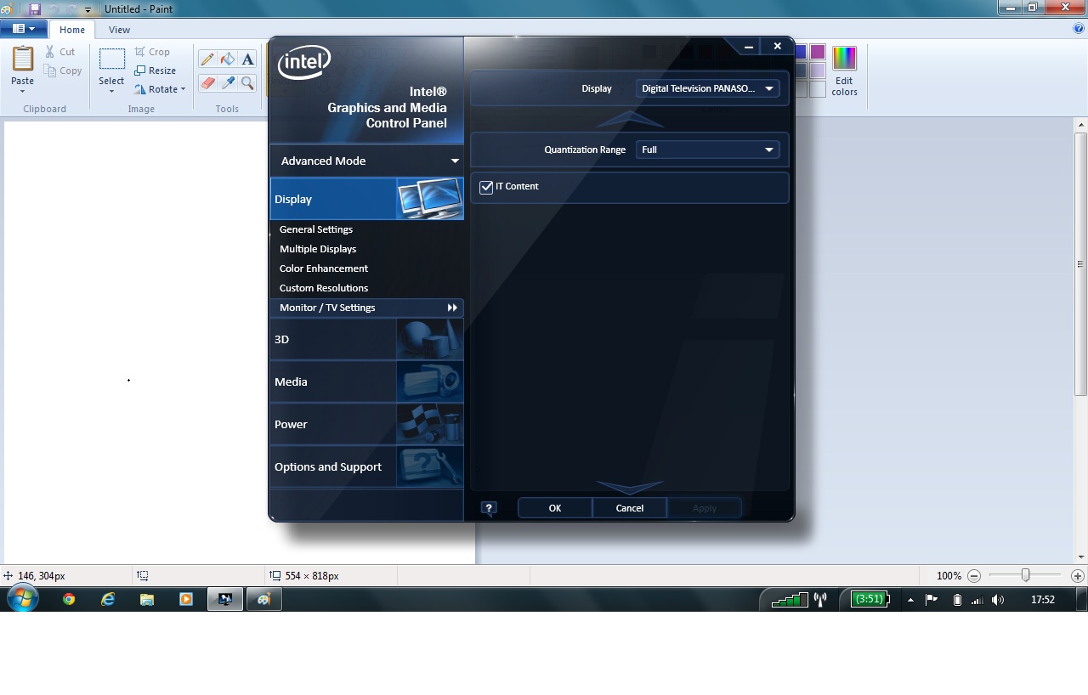This screenshot has width=1088, height=695.
Task: Switch to the View ribbon tab
Action: click(119, 30)
